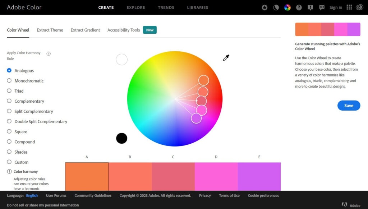Click the eyedropper color picker icon

tap(226, 58)
